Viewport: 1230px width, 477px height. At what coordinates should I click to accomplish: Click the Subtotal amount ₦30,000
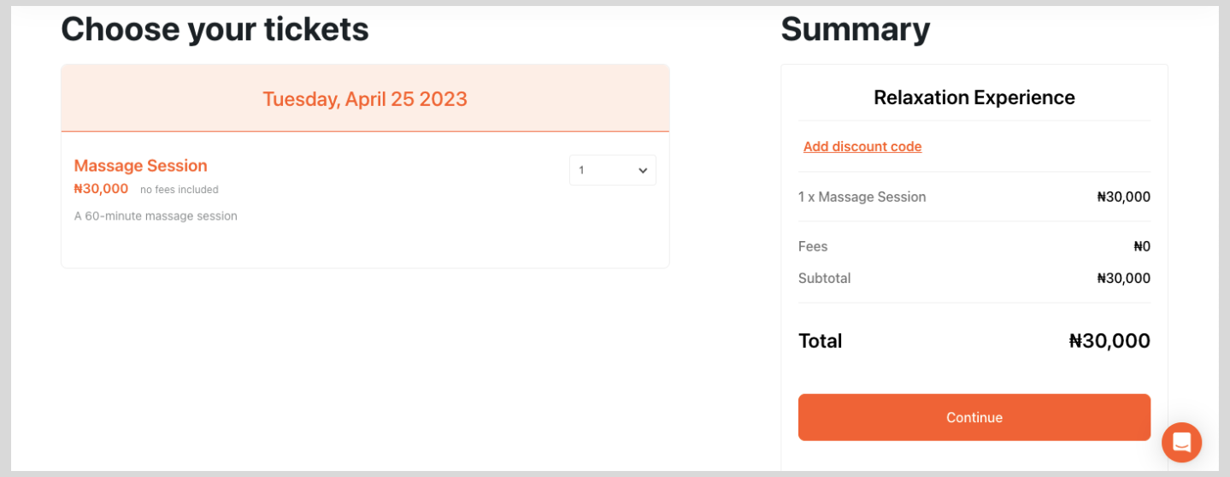[1124, 278]
